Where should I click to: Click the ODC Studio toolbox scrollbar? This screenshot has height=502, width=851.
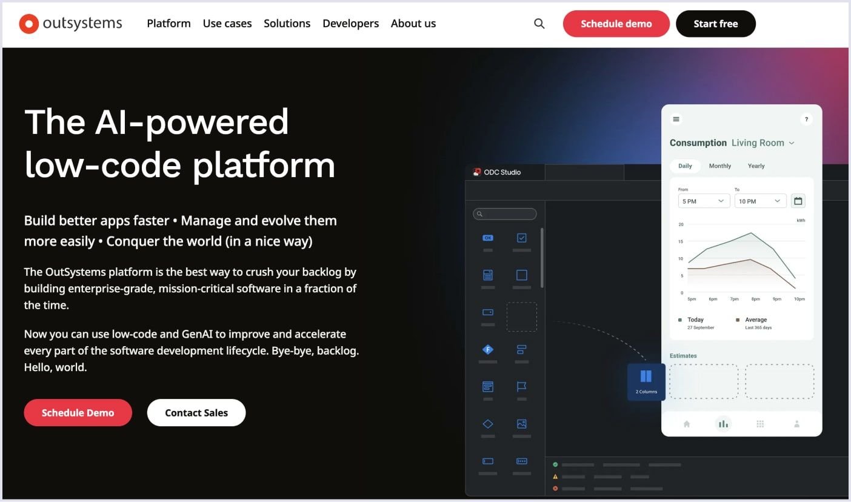point(542,258)
